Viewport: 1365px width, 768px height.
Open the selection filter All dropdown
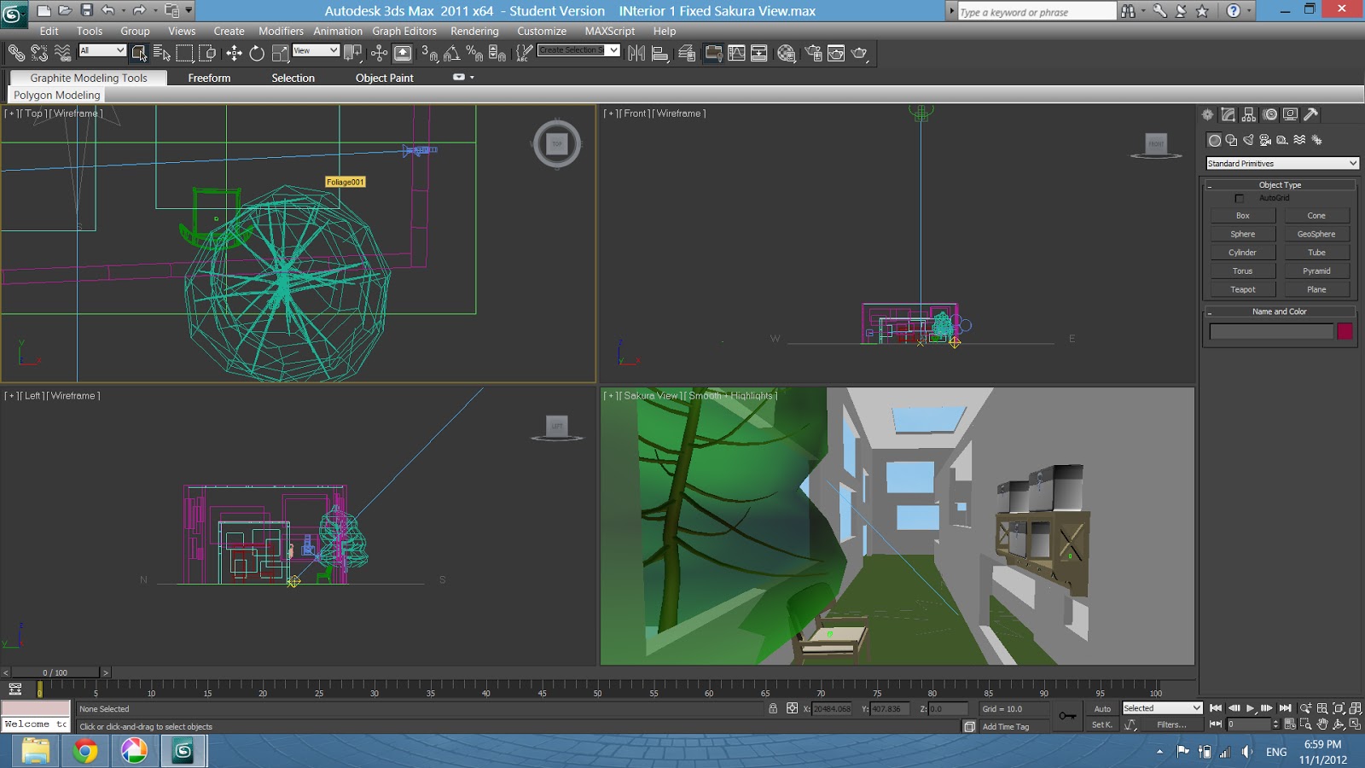click(102, 50)
